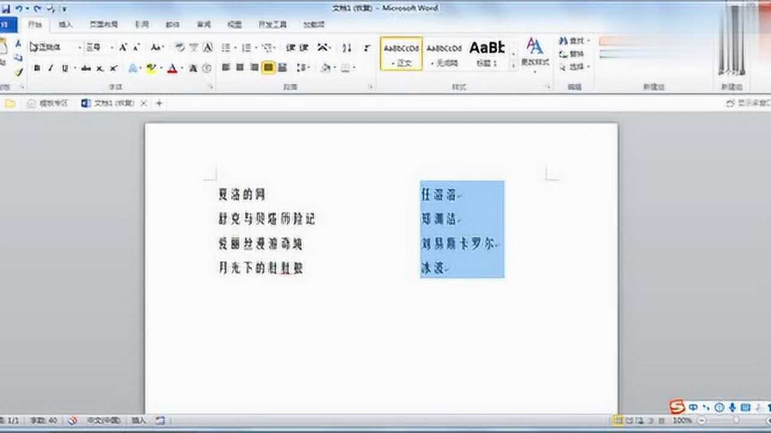Open the Paragraph dialog launcher

click(x=370, y=87)
